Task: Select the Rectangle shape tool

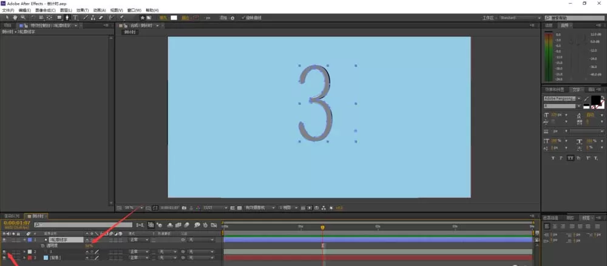Action: point(59,18)
